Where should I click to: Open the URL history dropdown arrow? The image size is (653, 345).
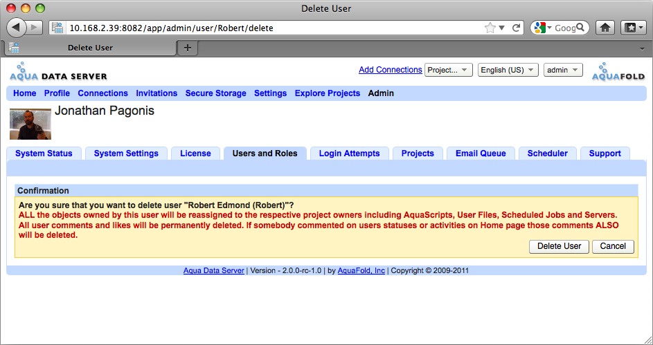click(x=502, y=28)
